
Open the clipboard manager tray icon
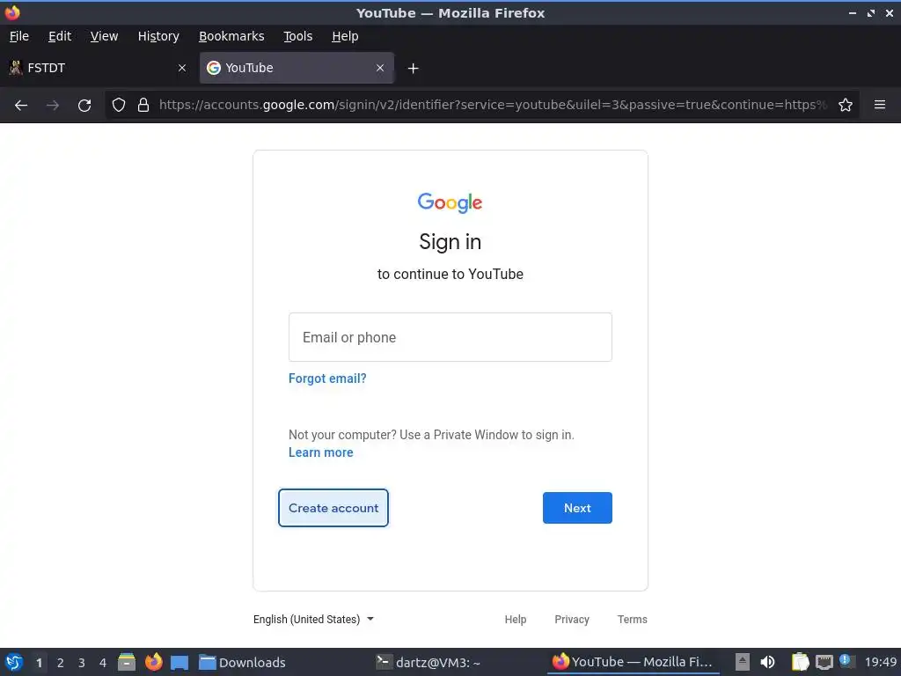click(x=800, y=662)
